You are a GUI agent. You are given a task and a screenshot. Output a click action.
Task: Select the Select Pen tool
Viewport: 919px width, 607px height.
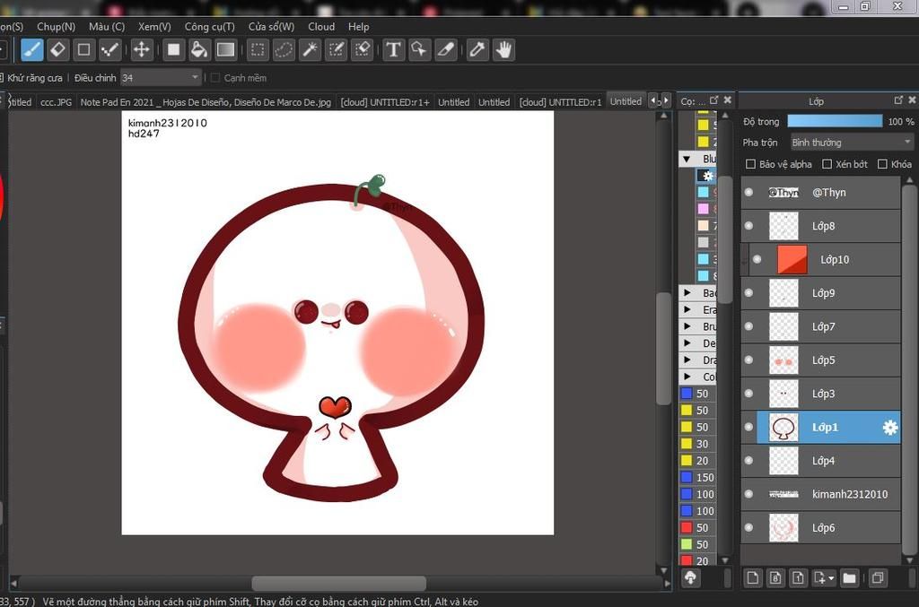[x=337, y=50]
